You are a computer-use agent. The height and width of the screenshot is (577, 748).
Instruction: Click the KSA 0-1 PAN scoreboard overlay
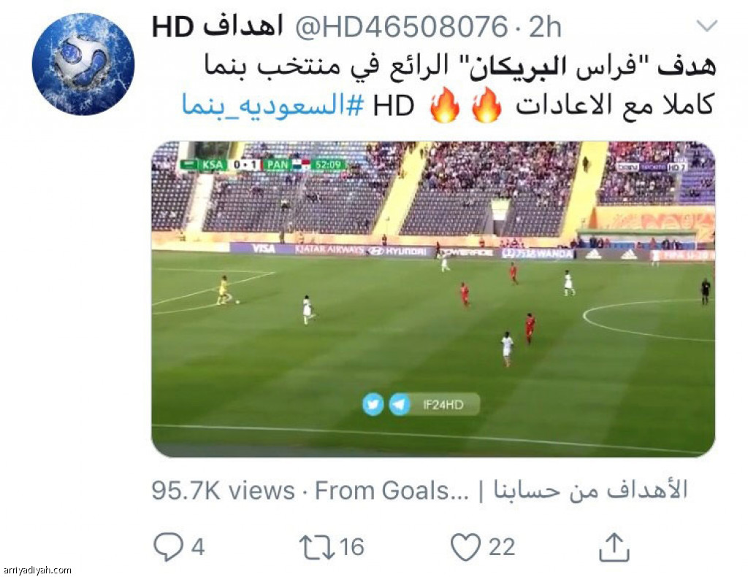(262, 165)
